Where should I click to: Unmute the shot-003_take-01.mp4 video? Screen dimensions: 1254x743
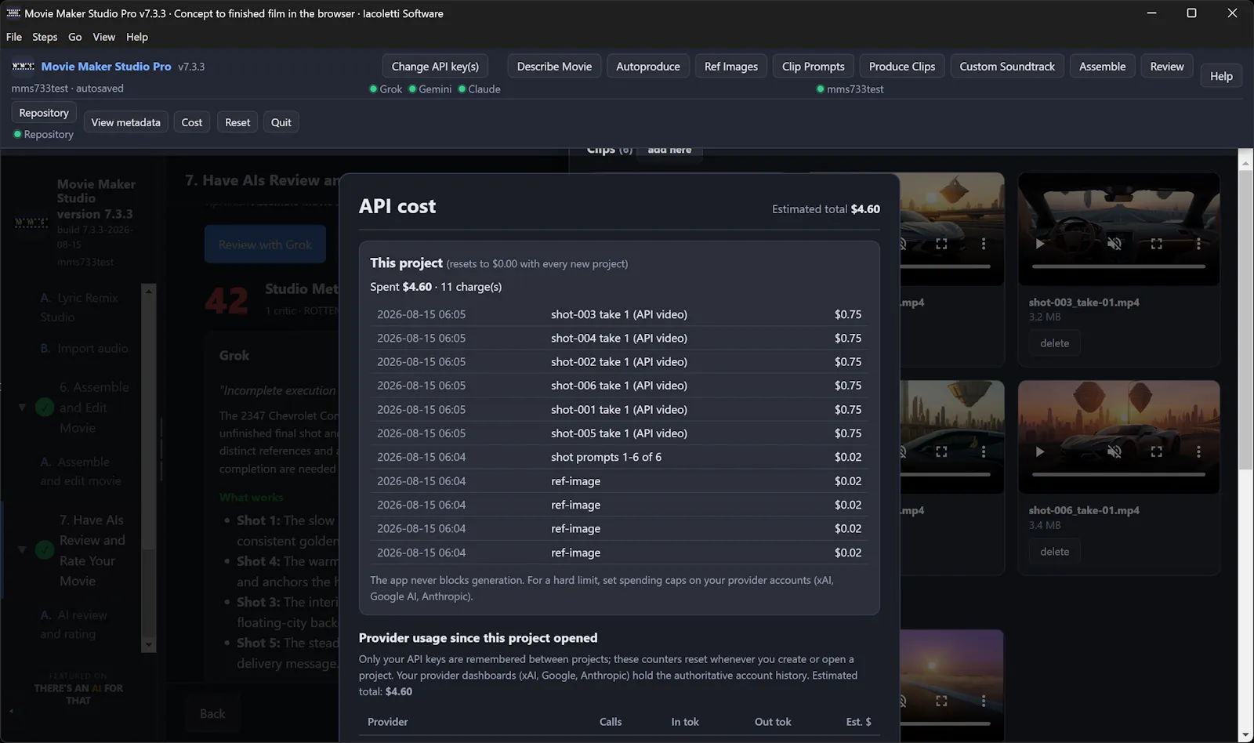(1114, 244)
